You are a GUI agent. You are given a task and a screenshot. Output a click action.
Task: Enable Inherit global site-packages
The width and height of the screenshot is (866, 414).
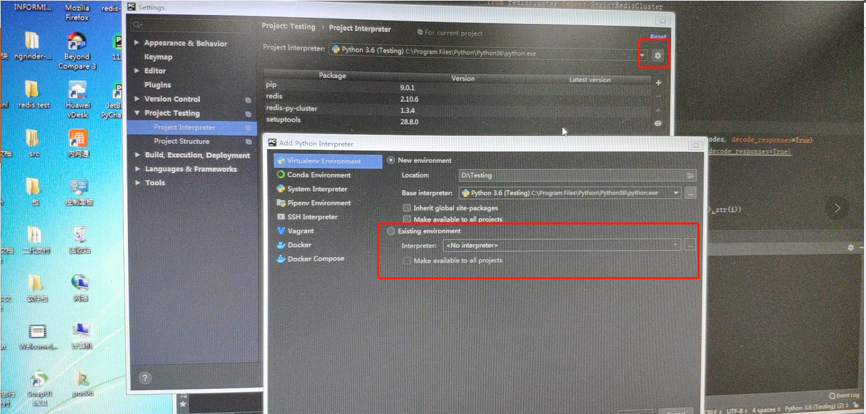(x=407, y=207)
